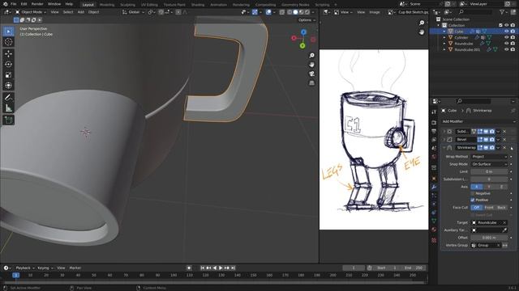Expand the Subdivision modifier panel
519x291 pixels.
(444, 131)
